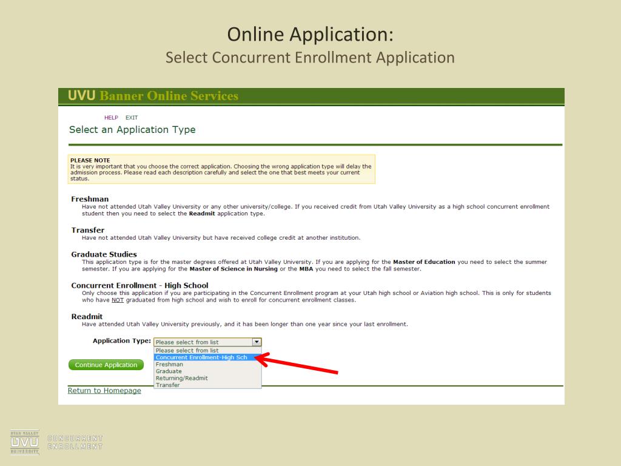Viewport: 621px width, 466px height.
Task: Click the Readmit section heading
Action: pyautogui.click(x=87, y=317)
